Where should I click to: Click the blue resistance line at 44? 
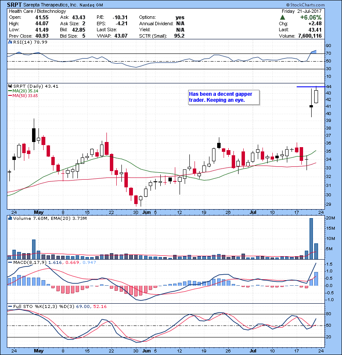click(x=311, y=87)
